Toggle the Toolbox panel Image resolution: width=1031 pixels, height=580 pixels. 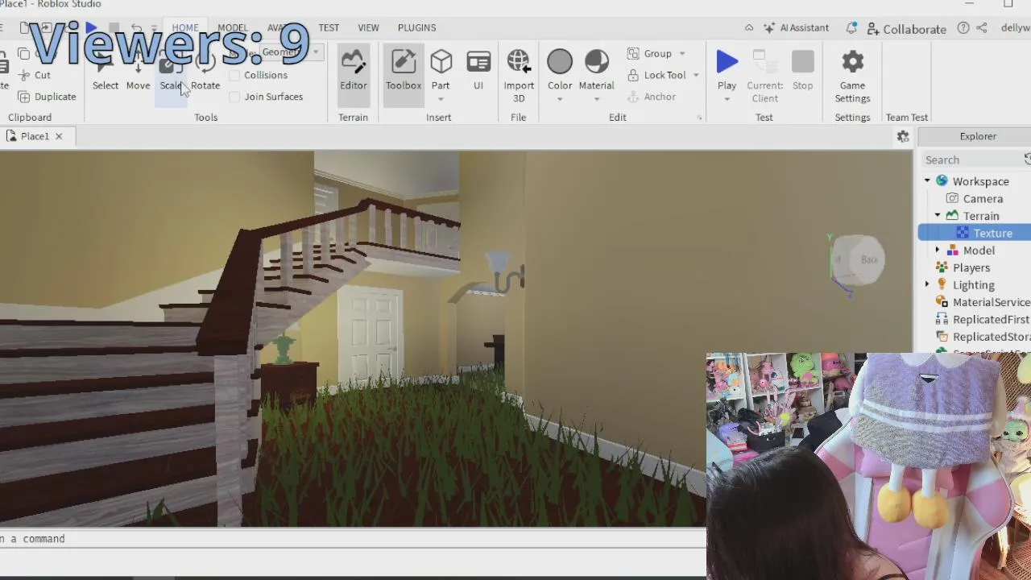404,75
